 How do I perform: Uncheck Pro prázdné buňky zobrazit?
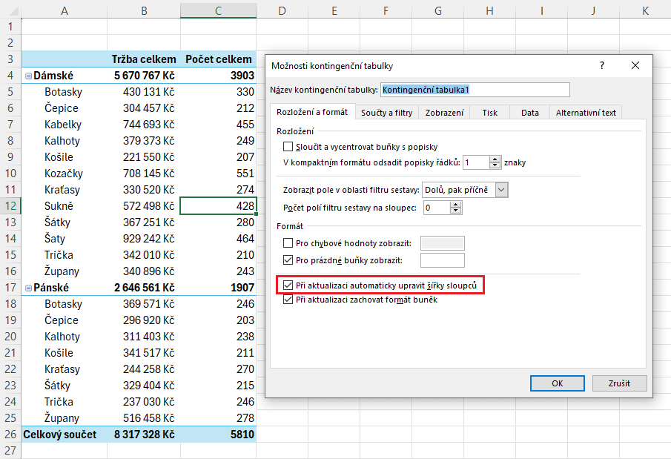pyautogui.click(x=288, y=260)
